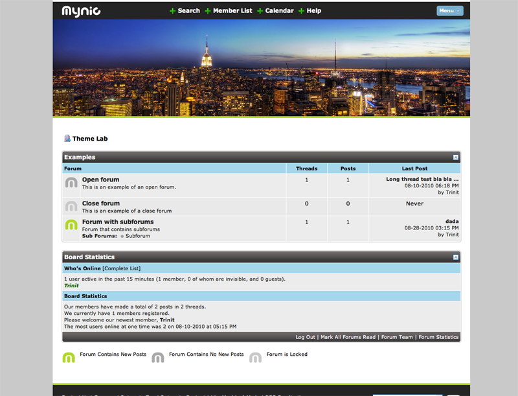Click the Open forum status icon
The image size is (518, 396).
coord(71,183)
